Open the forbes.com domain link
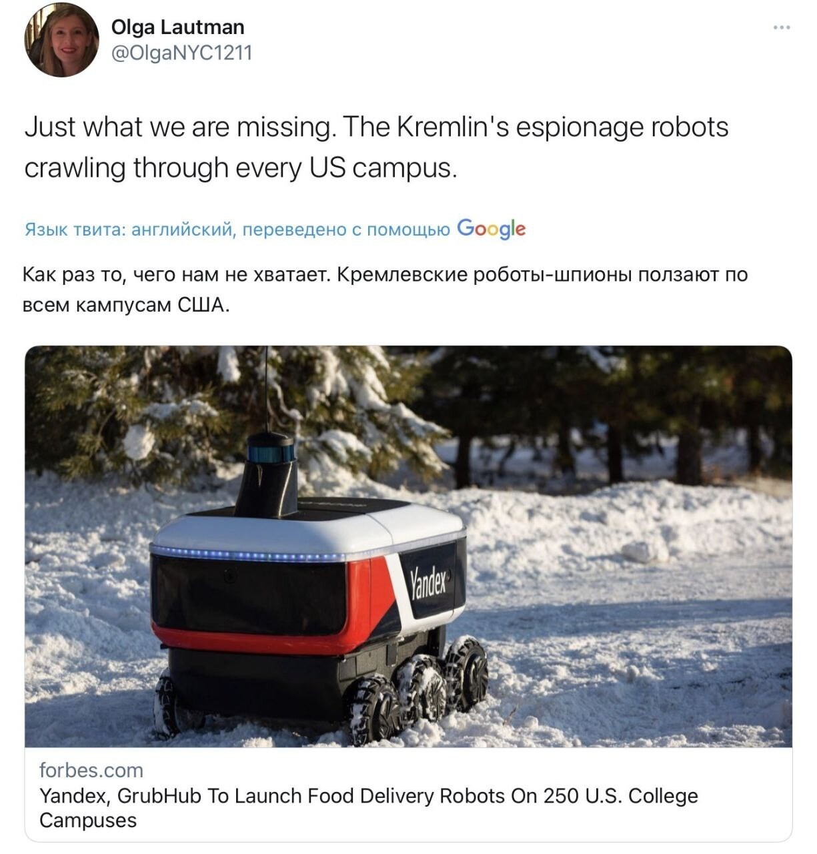The width and height of the screenshot is (817, 854). pos(91,770)
